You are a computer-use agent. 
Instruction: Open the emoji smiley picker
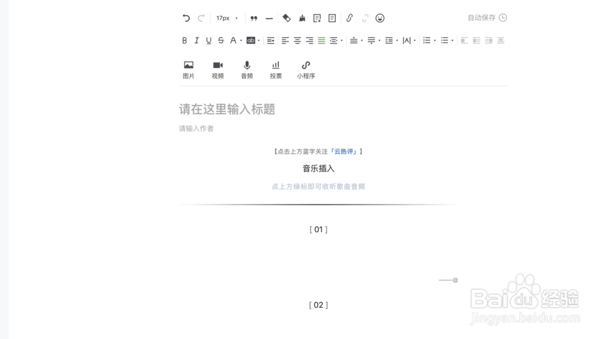pyautogui.click(x=379, y=18)
